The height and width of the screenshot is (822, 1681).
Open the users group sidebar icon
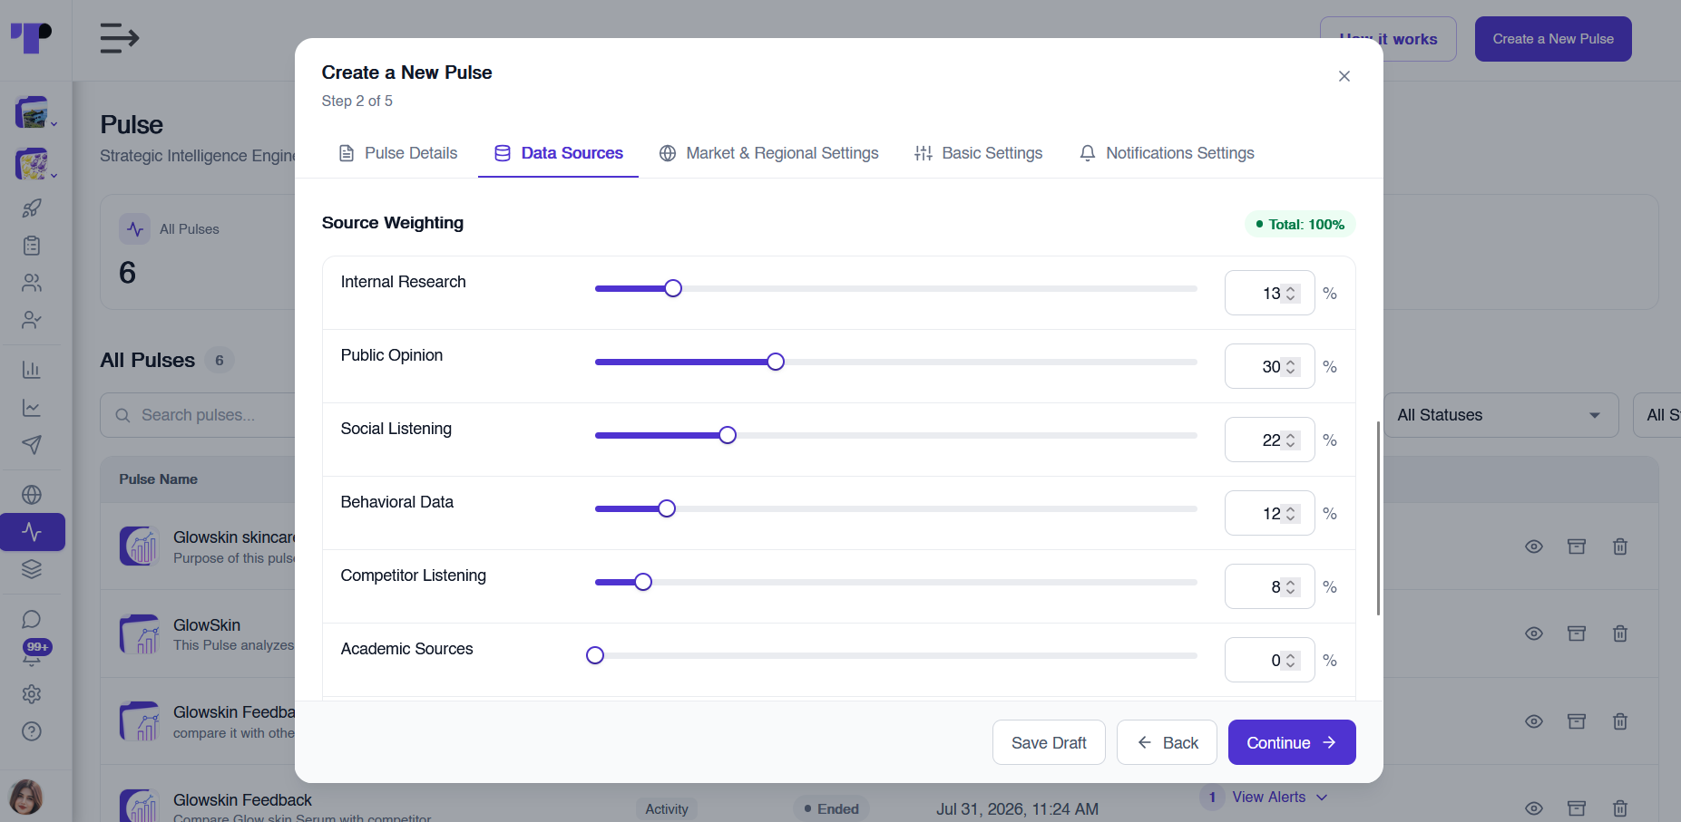(x=32, y=283)
